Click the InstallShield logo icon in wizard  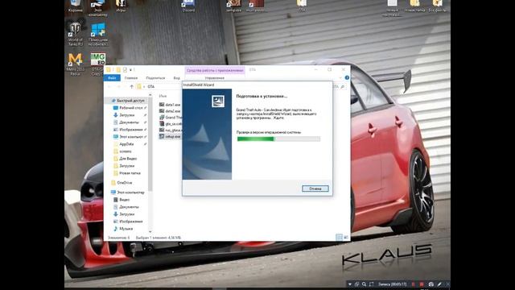pyautogui.click(x=218, y=101)
